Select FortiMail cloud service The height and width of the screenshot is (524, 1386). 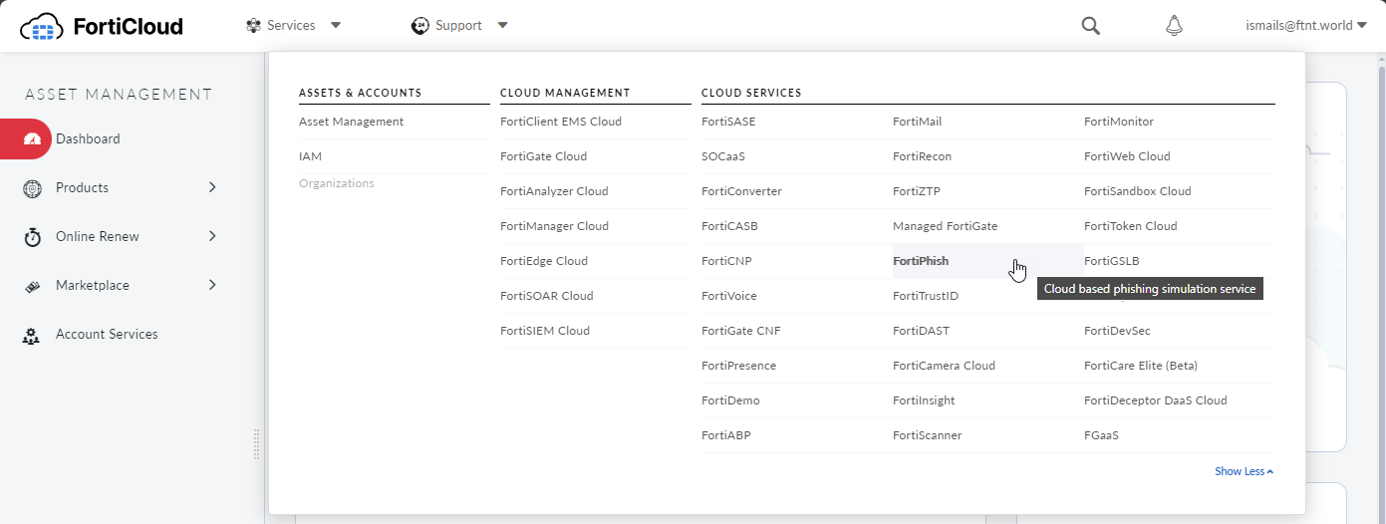pos(917,122)
